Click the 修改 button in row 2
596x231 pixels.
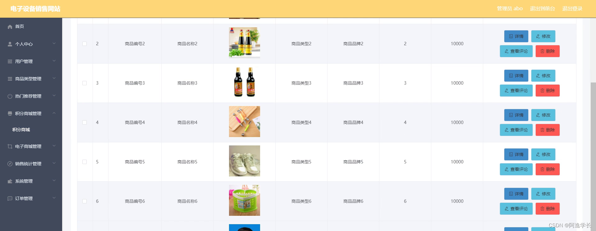(543, 36)
